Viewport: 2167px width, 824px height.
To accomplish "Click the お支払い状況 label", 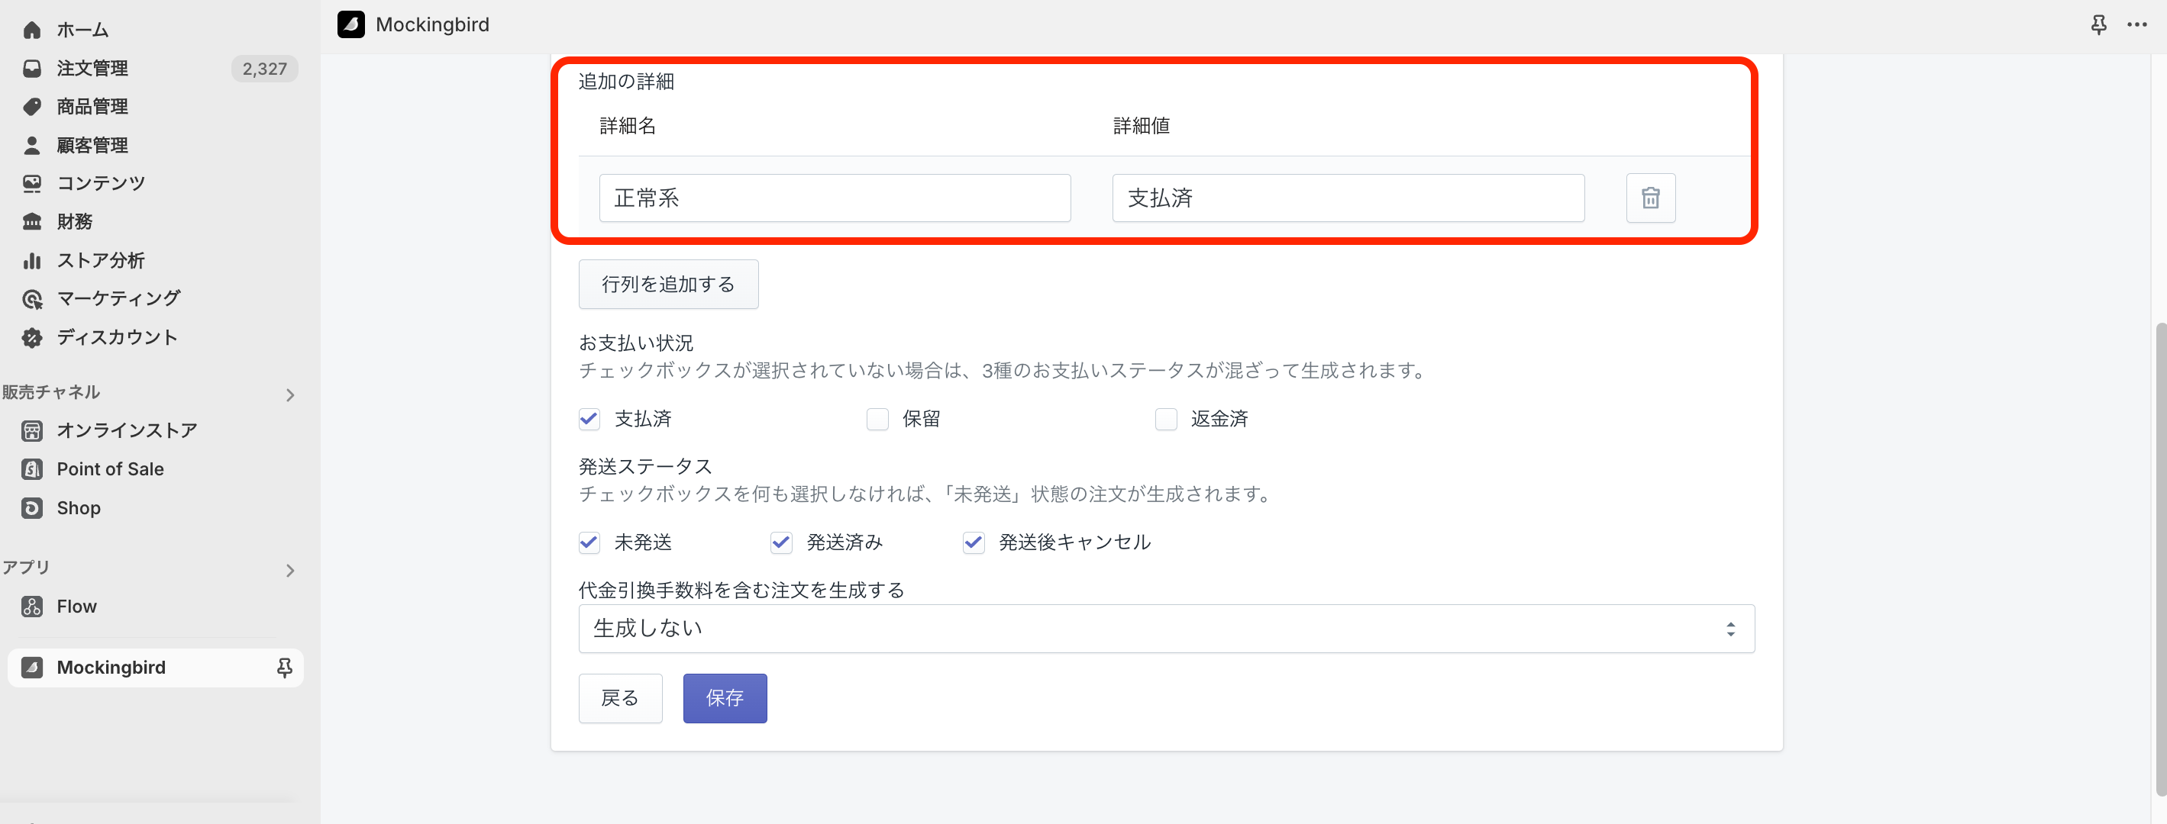I will [636, 343].
